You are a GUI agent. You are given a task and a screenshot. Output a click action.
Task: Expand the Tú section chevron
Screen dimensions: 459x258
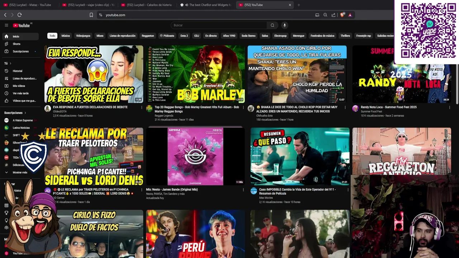tap(11, 63)
